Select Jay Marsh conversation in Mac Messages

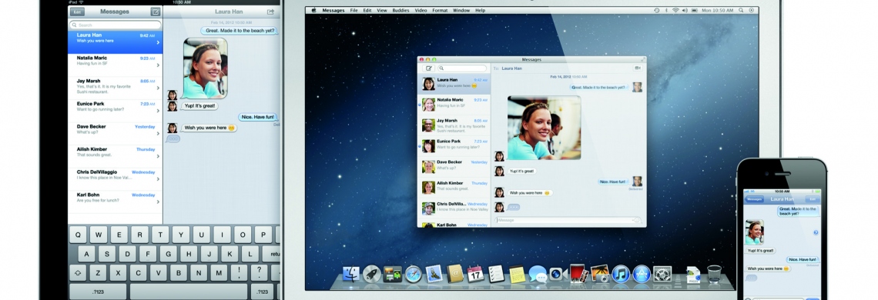[x=454, y=125]
